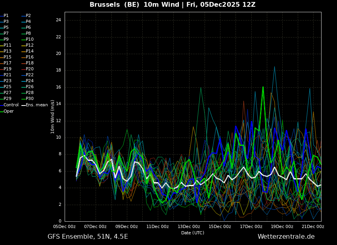
Task: Click the P14 orange line swatch
Action: pyautogui.click(x=23, y=51)
